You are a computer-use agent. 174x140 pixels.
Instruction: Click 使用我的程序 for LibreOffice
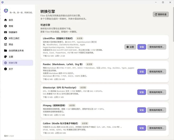[x=157, y=47]
